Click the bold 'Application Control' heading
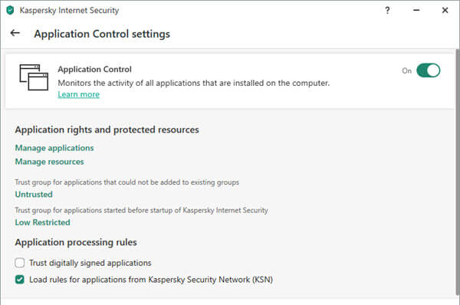 94,69
